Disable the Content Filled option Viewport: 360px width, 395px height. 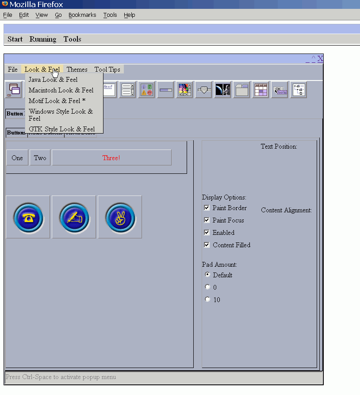pyautogui.click(x=207, y=245)
